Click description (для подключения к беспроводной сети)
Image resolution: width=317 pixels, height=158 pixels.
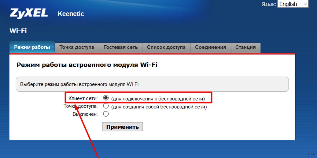click(x=158, y=99)
